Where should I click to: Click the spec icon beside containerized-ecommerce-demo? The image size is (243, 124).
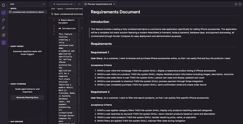point(10,12)
